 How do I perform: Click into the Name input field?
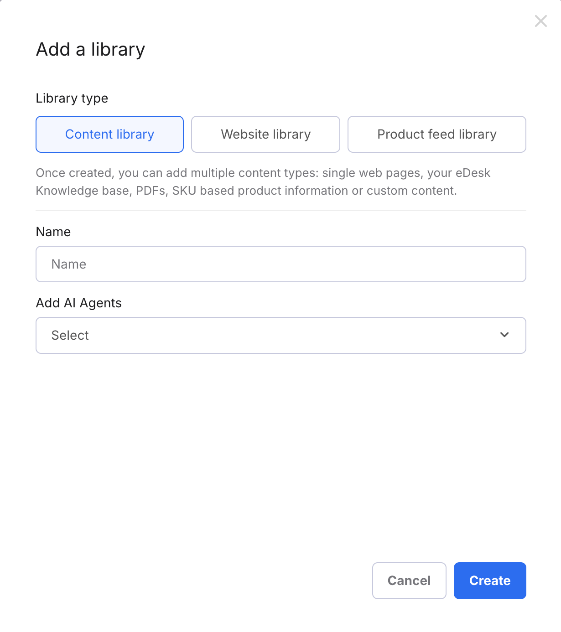pyautogui.click(x=280, y=264)
